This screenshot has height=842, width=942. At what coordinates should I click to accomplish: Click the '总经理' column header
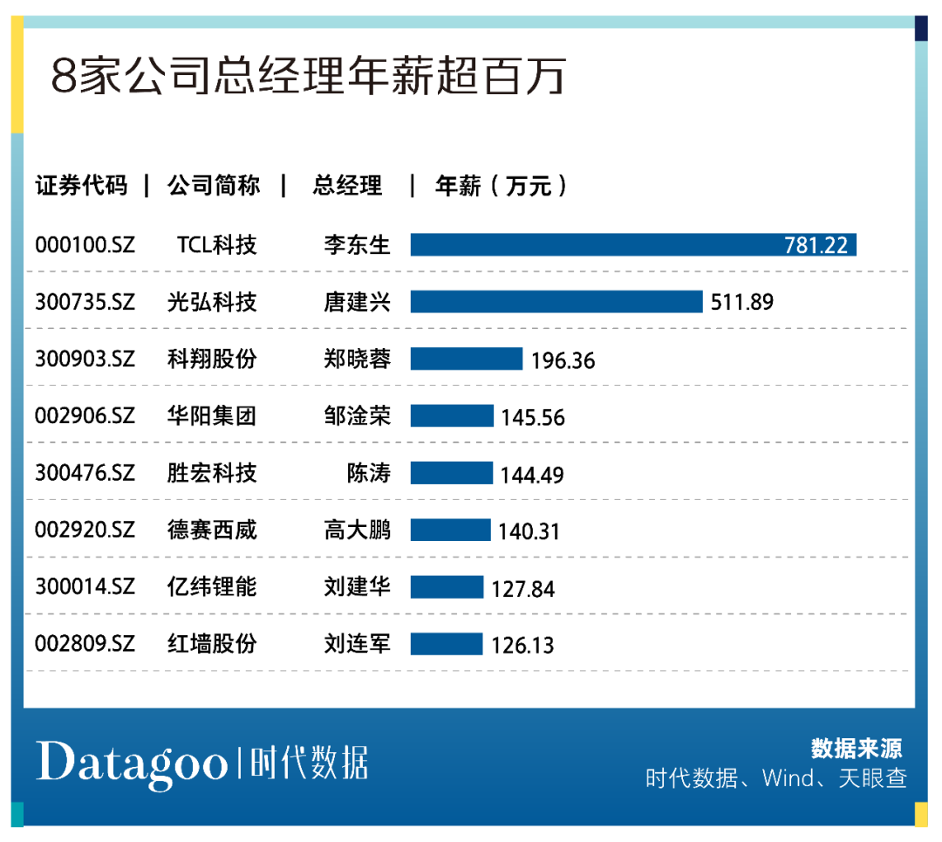click(x=347, y=186)
